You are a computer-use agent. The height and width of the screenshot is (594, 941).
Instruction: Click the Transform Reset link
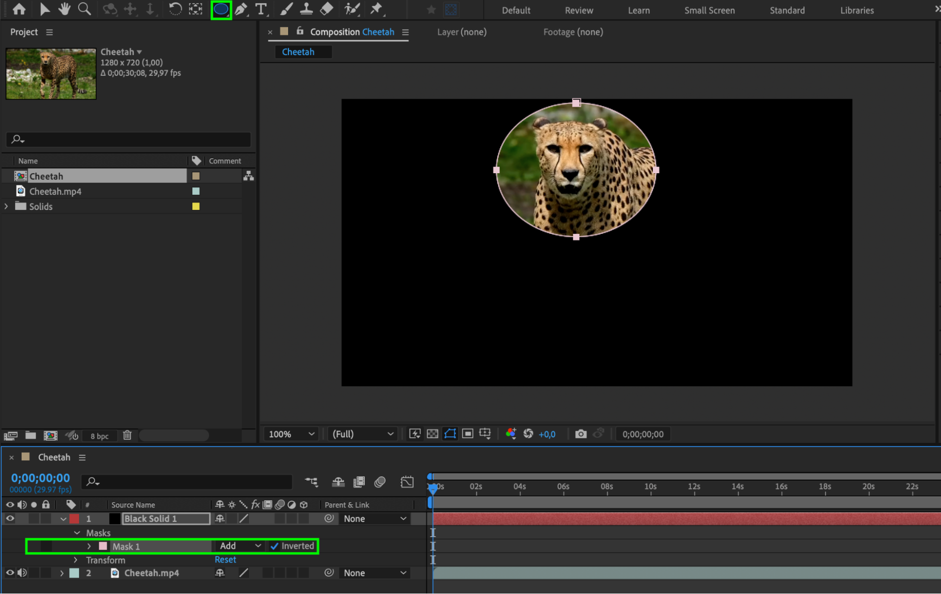225,560
